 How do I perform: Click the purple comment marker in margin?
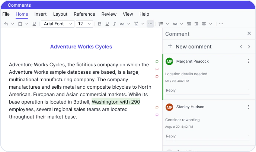[x=157, y=115]
